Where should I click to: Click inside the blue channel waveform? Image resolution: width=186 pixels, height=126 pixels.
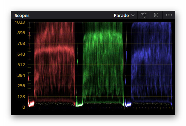[x=152, y=64]
